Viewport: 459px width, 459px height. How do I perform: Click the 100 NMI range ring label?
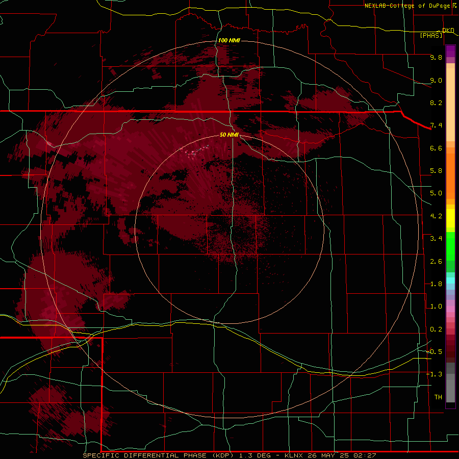pyautogui.click(x=229, y=40)
